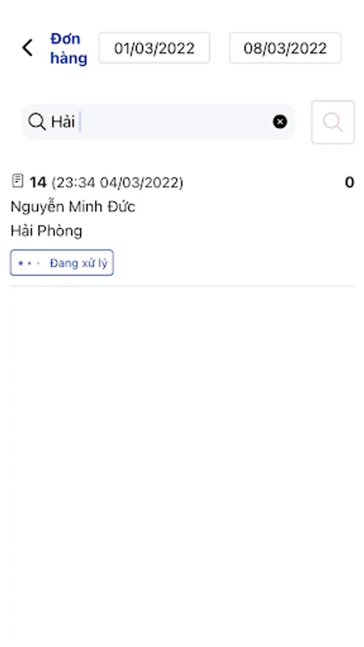Image resolution: width=364 pixels, height=647 pixels.
Task: Open the end date picker 08/03/2022
Action: (285, 48)
